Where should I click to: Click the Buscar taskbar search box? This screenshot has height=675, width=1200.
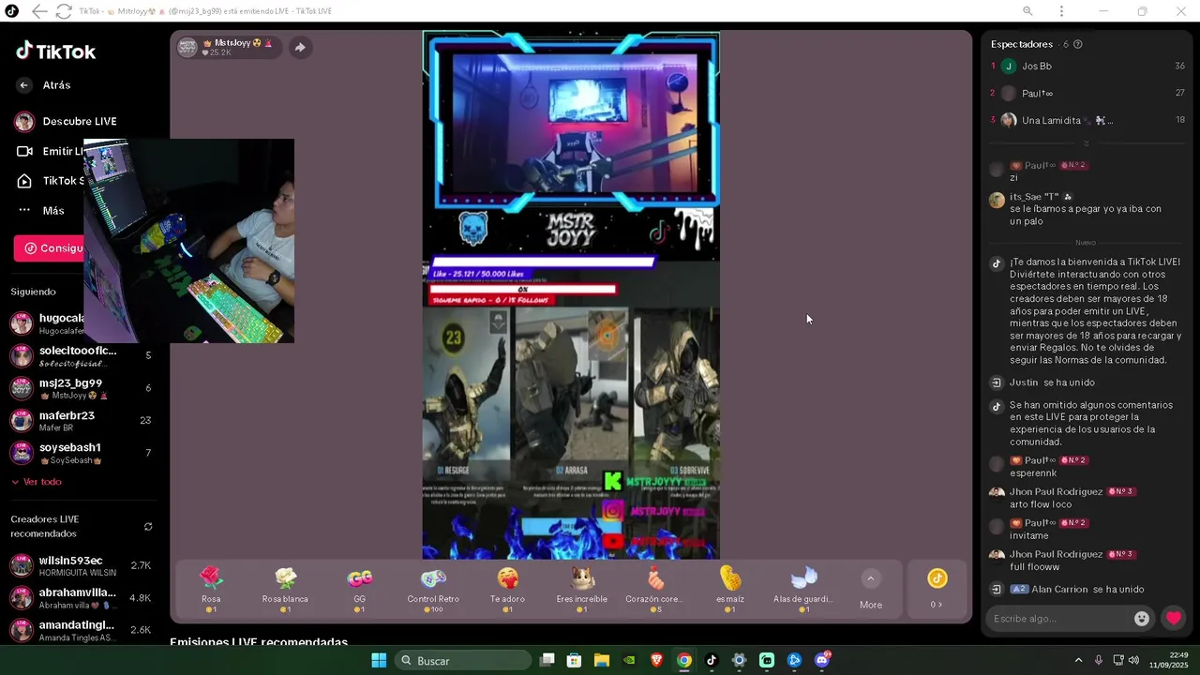point(463,661)
